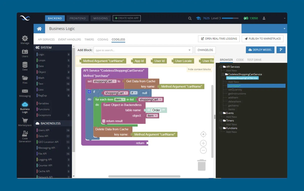Switch to the EVENT HANDLERS tab

[69, 39]
